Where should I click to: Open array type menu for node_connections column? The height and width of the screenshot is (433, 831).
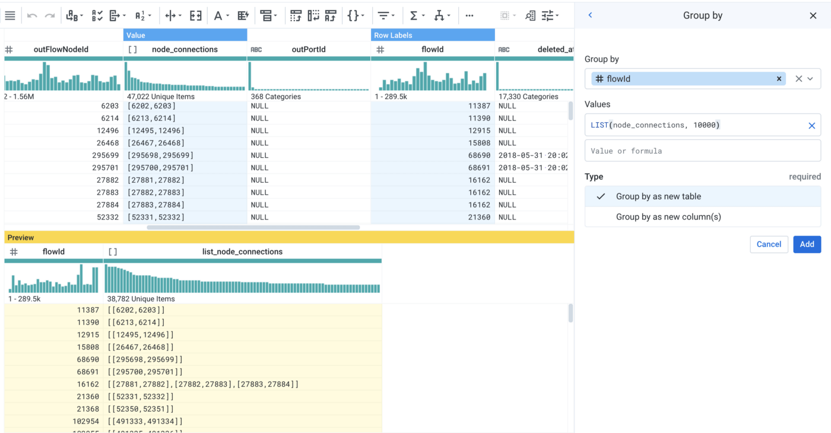[132, 50]
